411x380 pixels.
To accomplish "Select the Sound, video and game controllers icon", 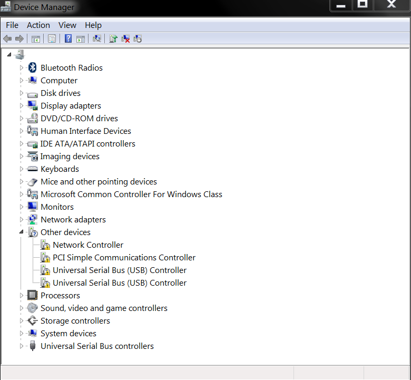I will 33,308.
